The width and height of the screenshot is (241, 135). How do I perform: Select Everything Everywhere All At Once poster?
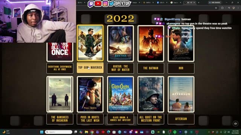click(x=60, y=52)
